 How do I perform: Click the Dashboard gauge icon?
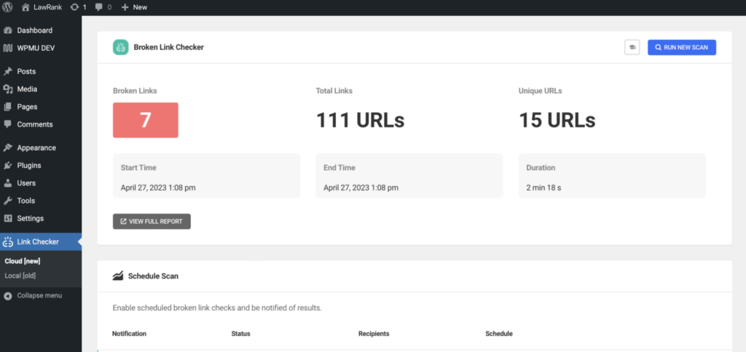pyautogui.click(x=7, y=31)
